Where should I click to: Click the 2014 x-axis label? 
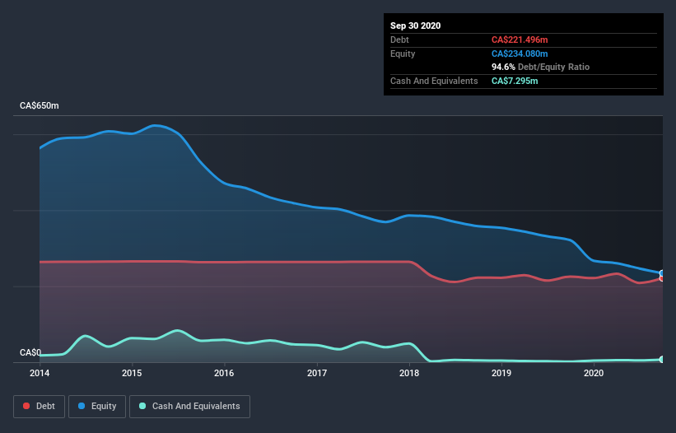40,373
